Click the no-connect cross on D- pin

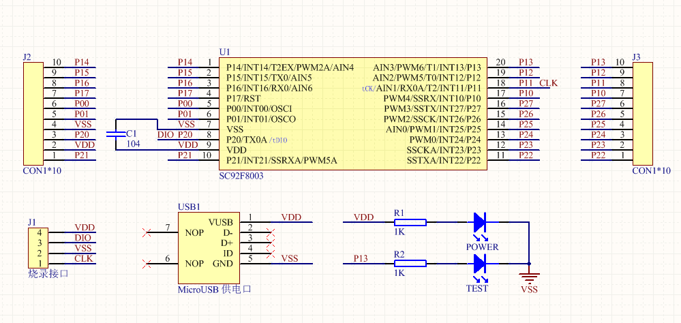(x=271, y=232)
